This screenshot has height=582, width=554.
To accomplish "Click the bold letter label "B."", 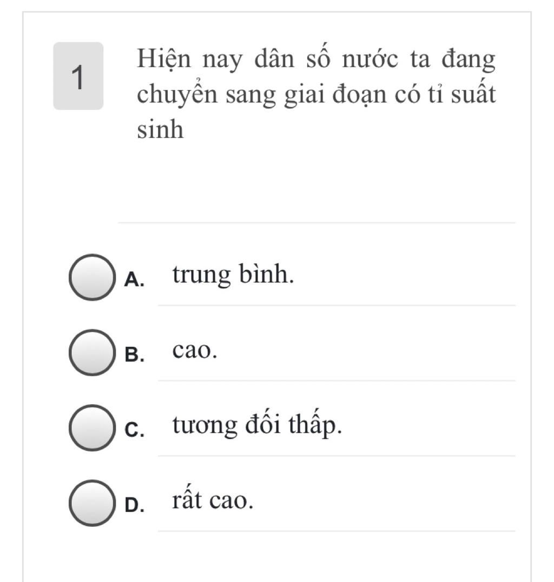I will pos(134,354).
